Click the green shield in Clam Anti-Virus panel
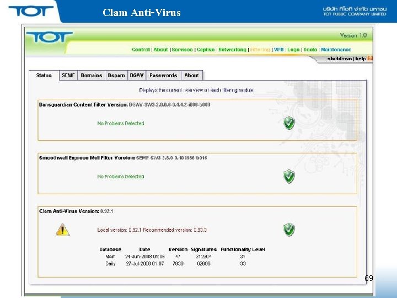This screenshot has width=397, height=298. (x=289, y=230)
